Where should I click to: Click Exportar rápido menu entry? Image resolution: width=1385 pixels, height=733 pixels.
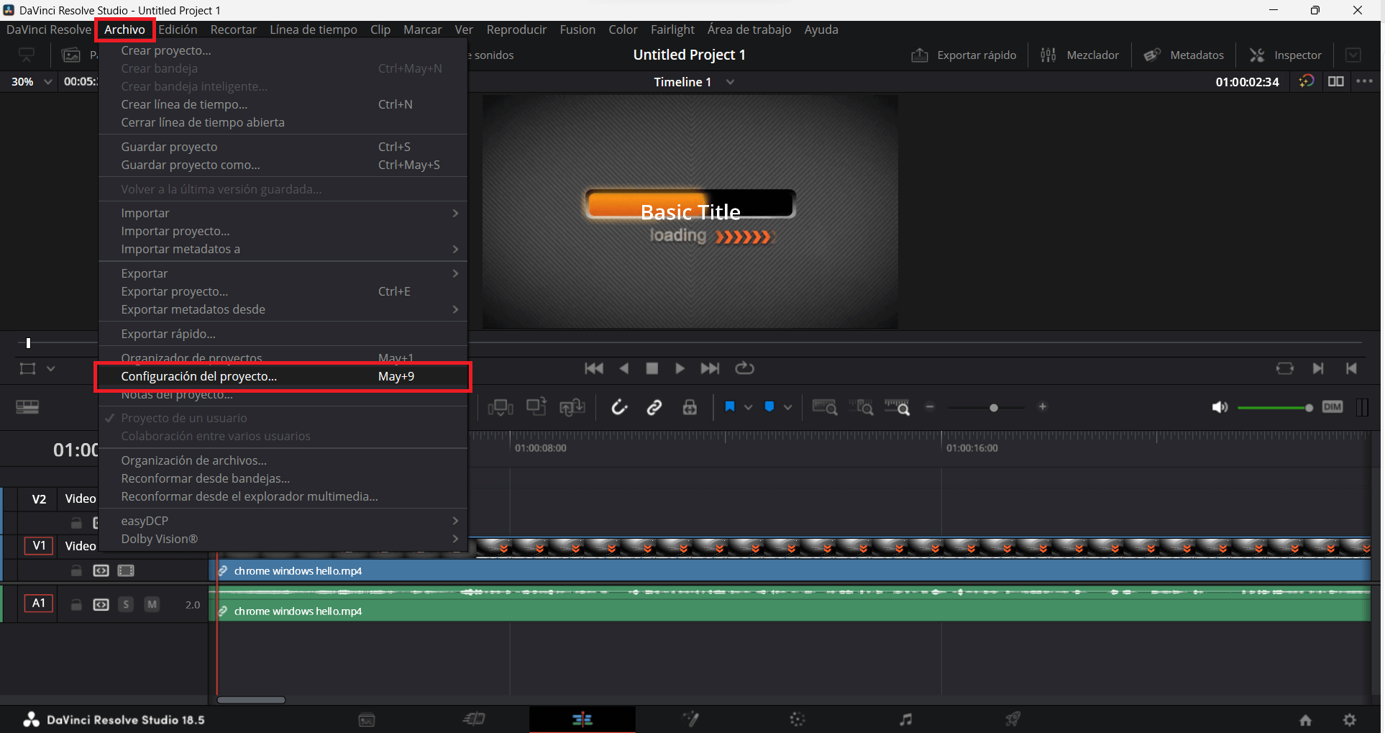pos(283,334)
